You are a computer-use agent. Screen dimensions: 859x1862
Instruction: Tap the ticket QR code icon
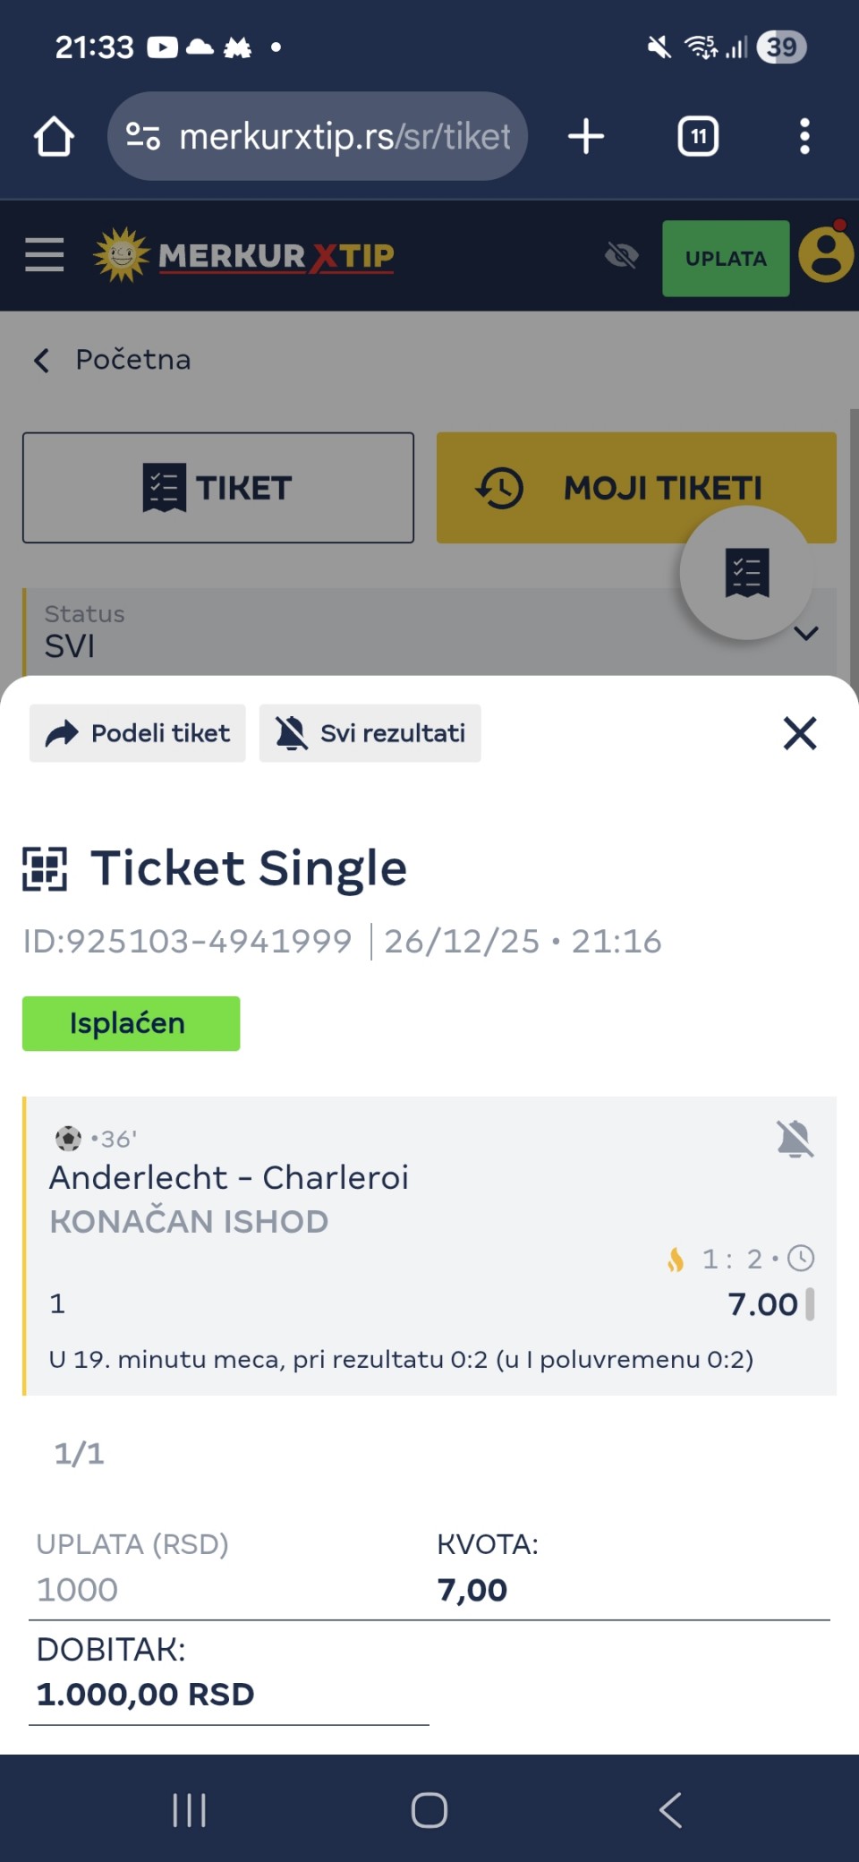point(45,869)
